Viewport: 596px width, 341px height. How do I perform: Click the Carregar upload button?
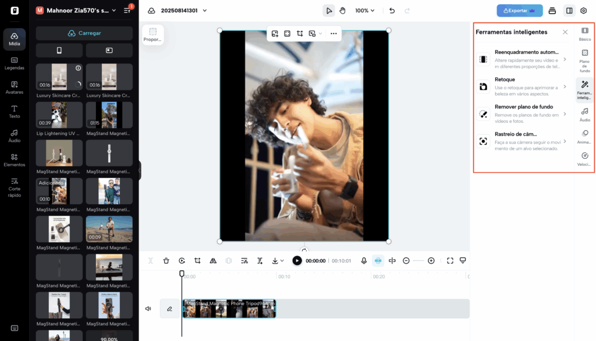coord(84,33)
